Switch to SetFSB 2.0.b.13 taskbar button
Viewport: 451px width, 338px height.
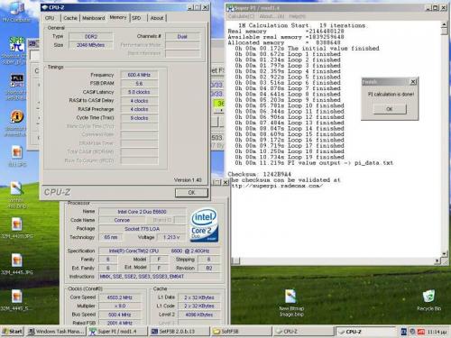pyautogui.click(x=179, y=332)
